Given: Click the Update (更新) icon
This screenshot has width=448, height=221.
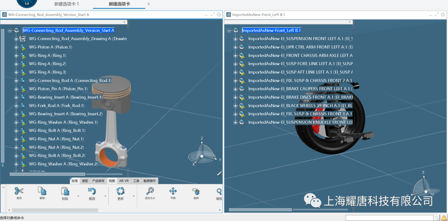Looking at the screenshot, I should pos(120,191).
